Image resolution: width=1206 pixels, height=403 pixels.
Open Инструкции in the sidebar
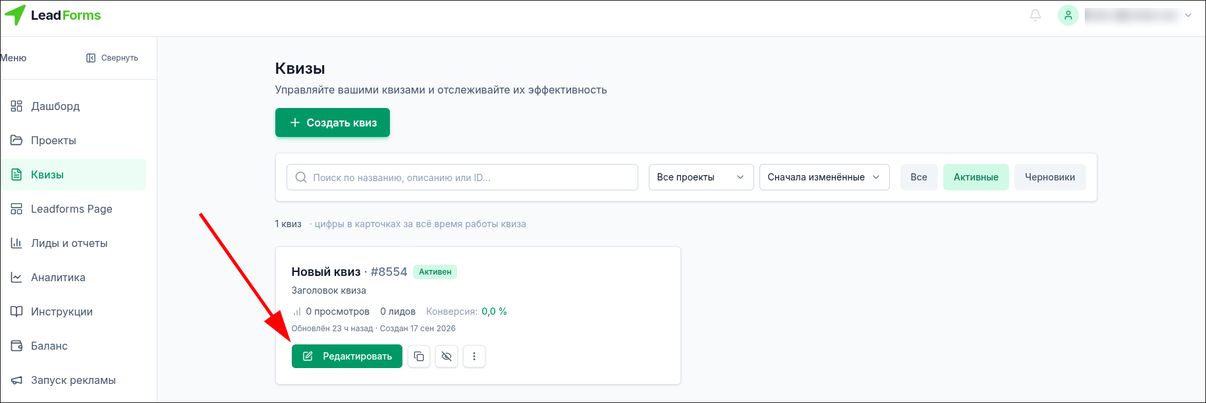coord(73,311)
